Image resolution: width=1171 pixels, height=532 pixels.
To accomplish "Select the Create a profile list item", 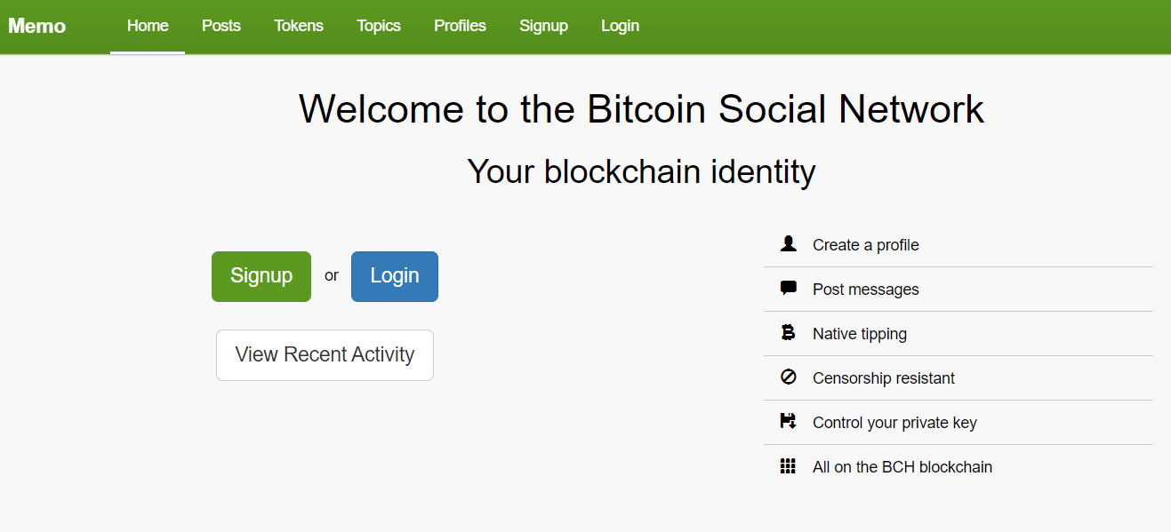I will pyautogui.click(x=958, y=245).
